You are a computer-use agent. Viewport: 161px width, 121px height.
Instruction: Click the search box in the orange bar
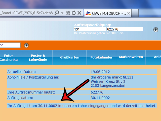click(10, 45)
